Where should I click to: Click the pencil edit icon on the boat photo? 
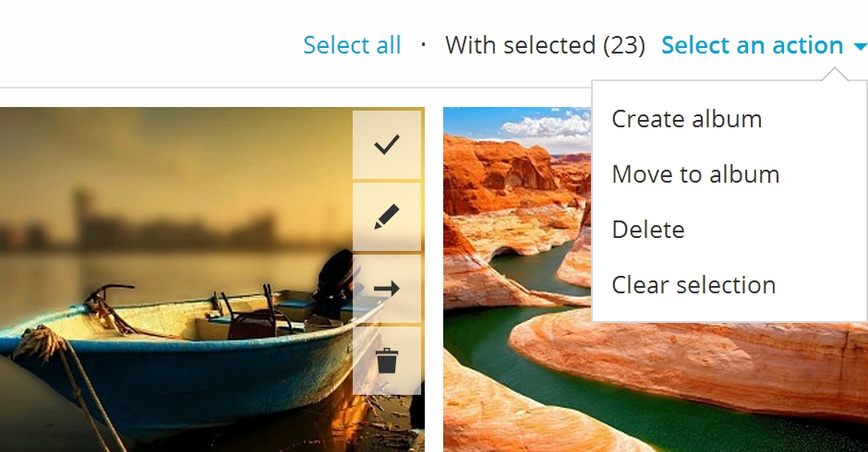coord(387,217)
